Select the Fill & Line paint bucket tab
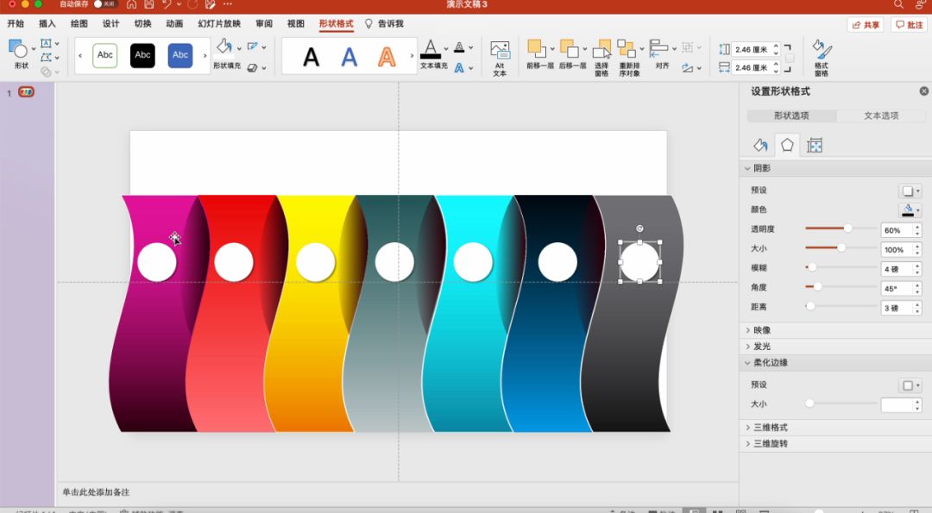This screenshot has height=513, width=932. tap(760, 145)
